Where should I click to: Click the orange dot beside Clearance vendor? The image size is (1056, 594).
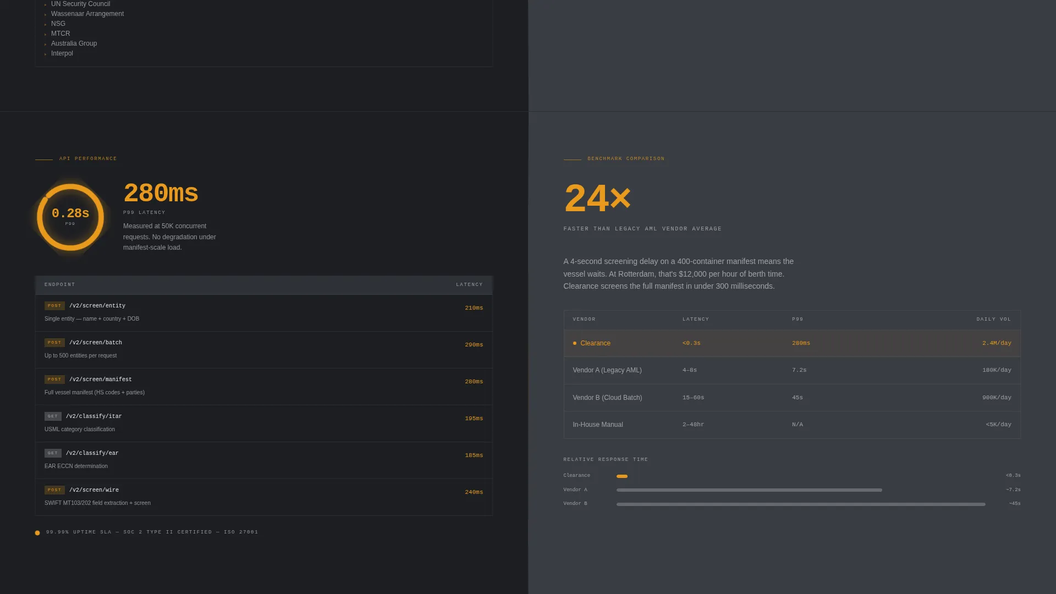click(575, 343)
